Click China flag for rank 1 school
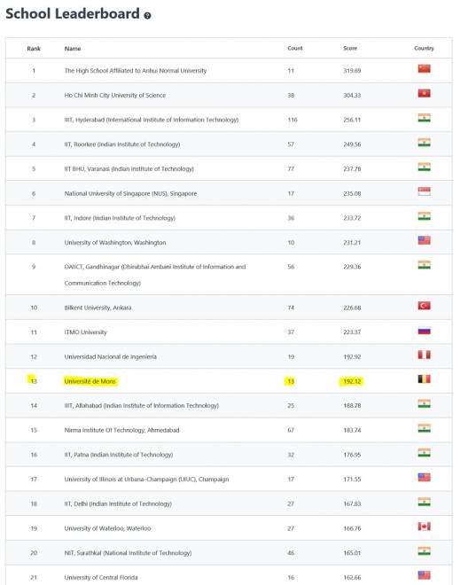This screenshot has width=468, height=585. 424,68
